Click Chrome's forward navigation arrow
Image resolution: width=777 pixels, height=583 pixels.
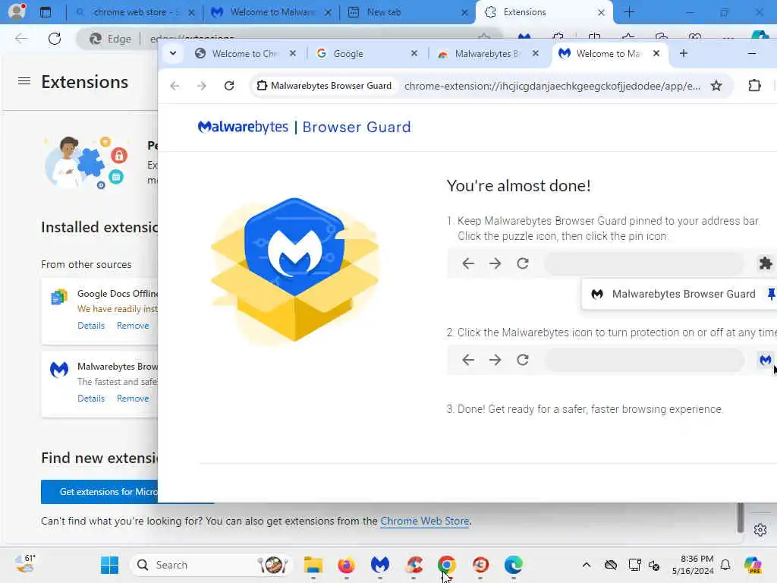click(201, 86)
